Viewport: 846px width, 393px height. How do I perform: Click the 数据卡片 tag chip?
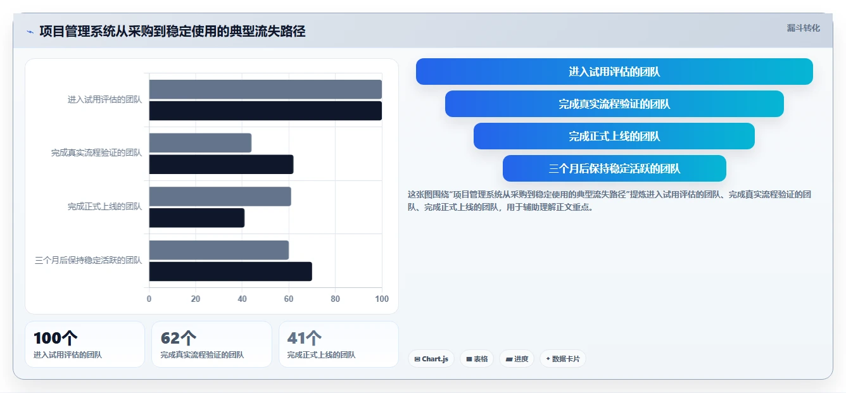562,359
